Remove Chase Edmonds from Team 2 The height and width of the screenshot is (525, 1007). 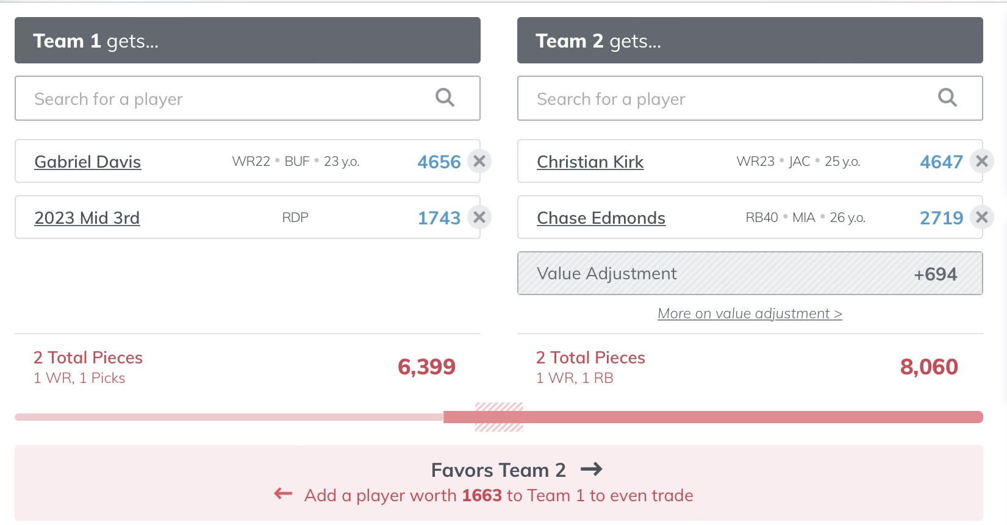click(x=982, y=218)
